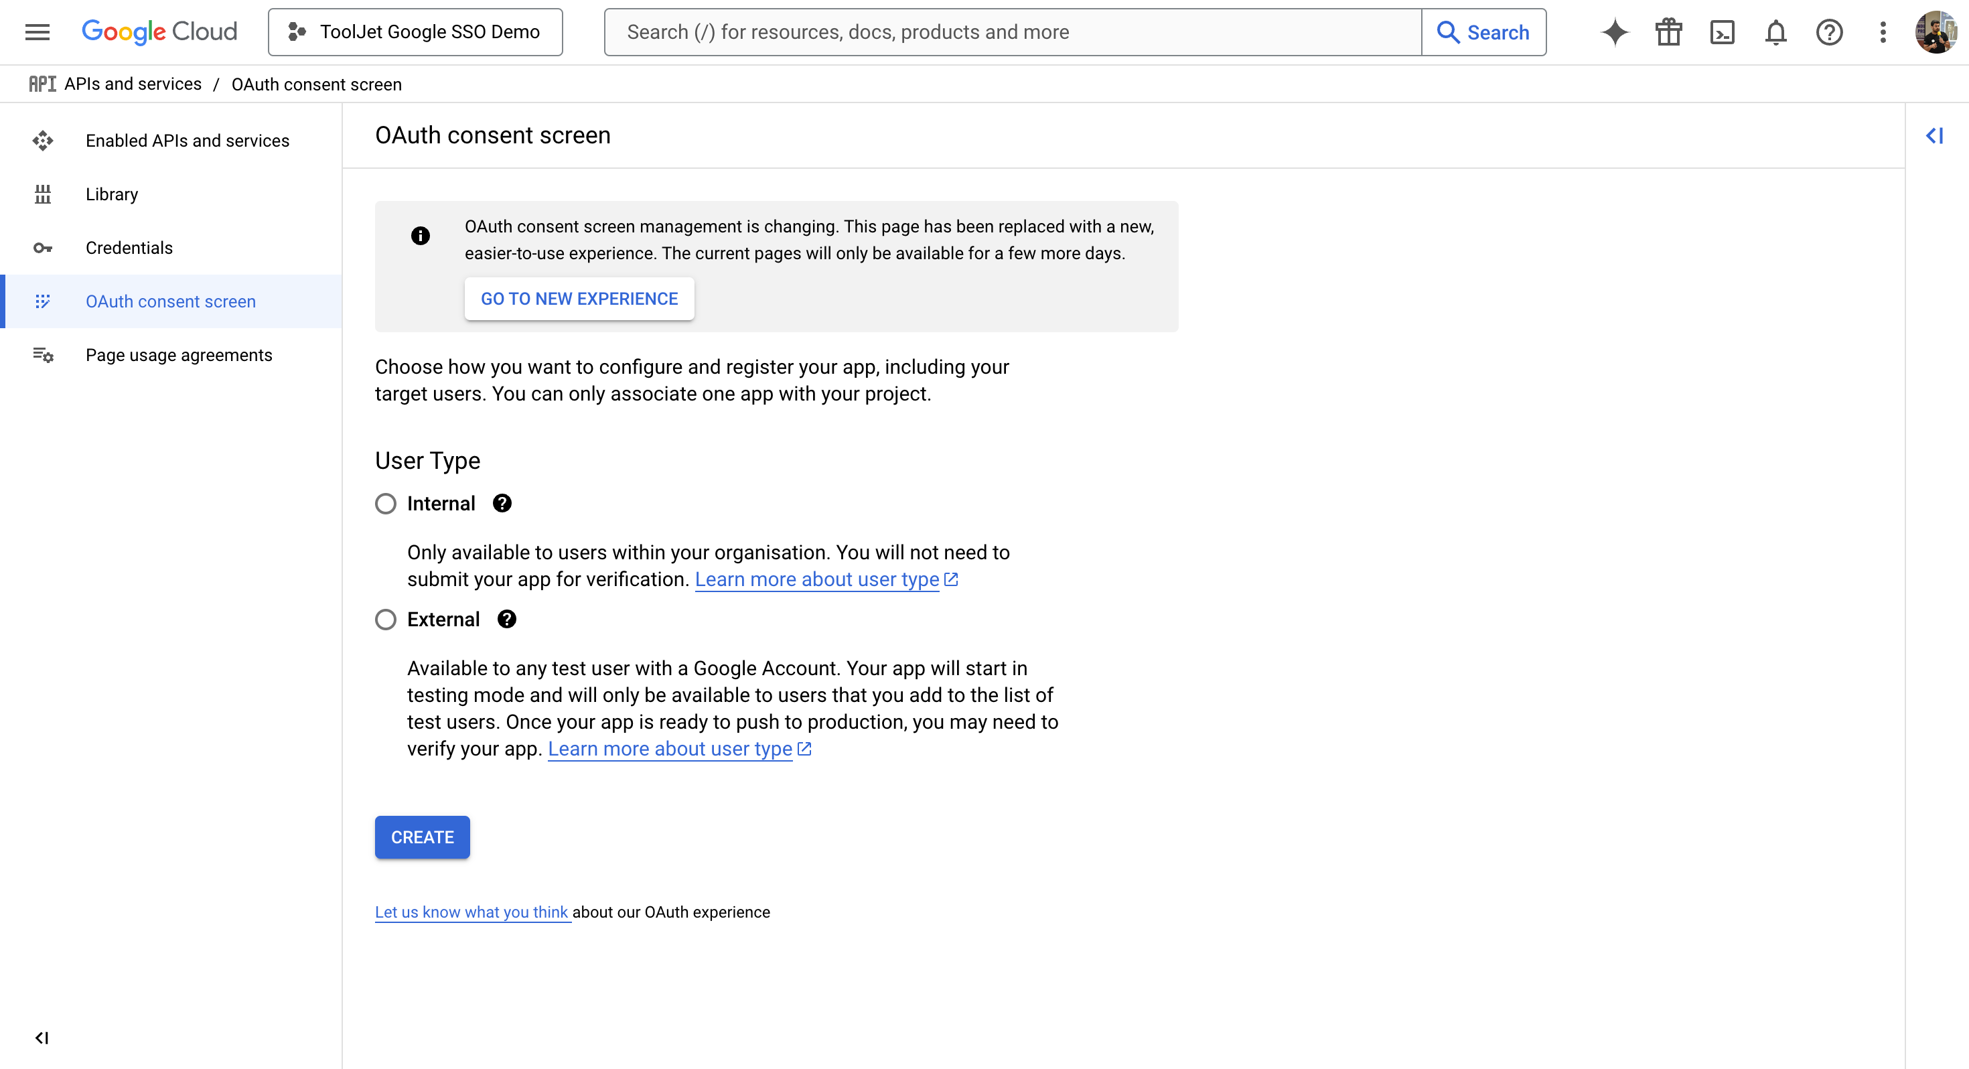Click the free trial gift icon
This screenshot has width=1969, height=1069.
pyautogui.click(x=1668, y=32)
